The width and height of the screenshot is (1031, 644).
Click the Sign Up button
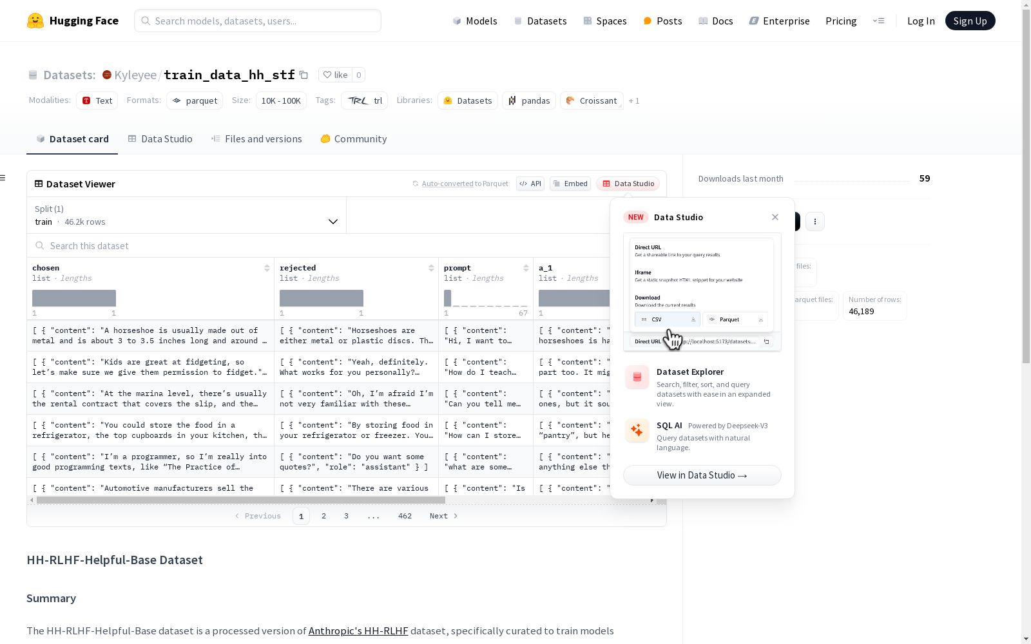pyautogui.click(x=970, y=21)
